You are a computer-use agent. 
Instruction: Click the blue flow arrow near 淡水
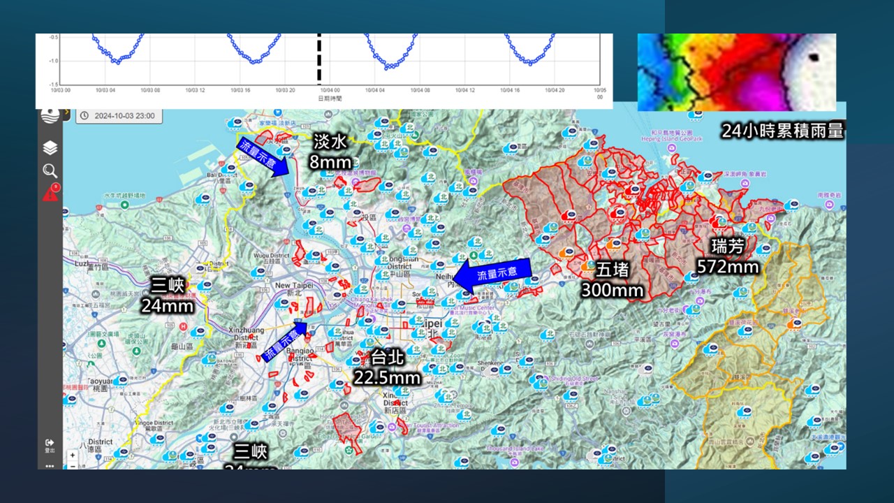coord(263,157)
